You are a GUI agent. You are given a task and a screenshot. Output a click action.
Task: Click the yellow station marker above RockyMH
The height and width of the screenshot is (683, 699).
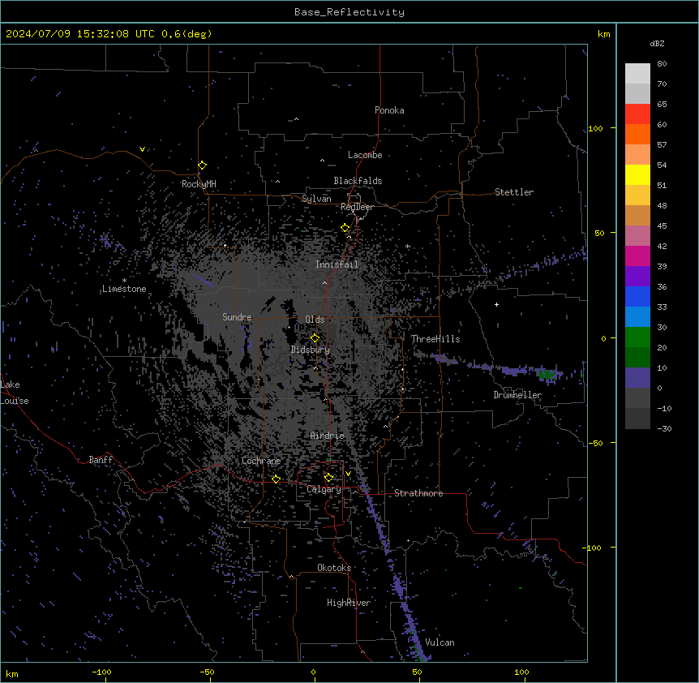202,165
